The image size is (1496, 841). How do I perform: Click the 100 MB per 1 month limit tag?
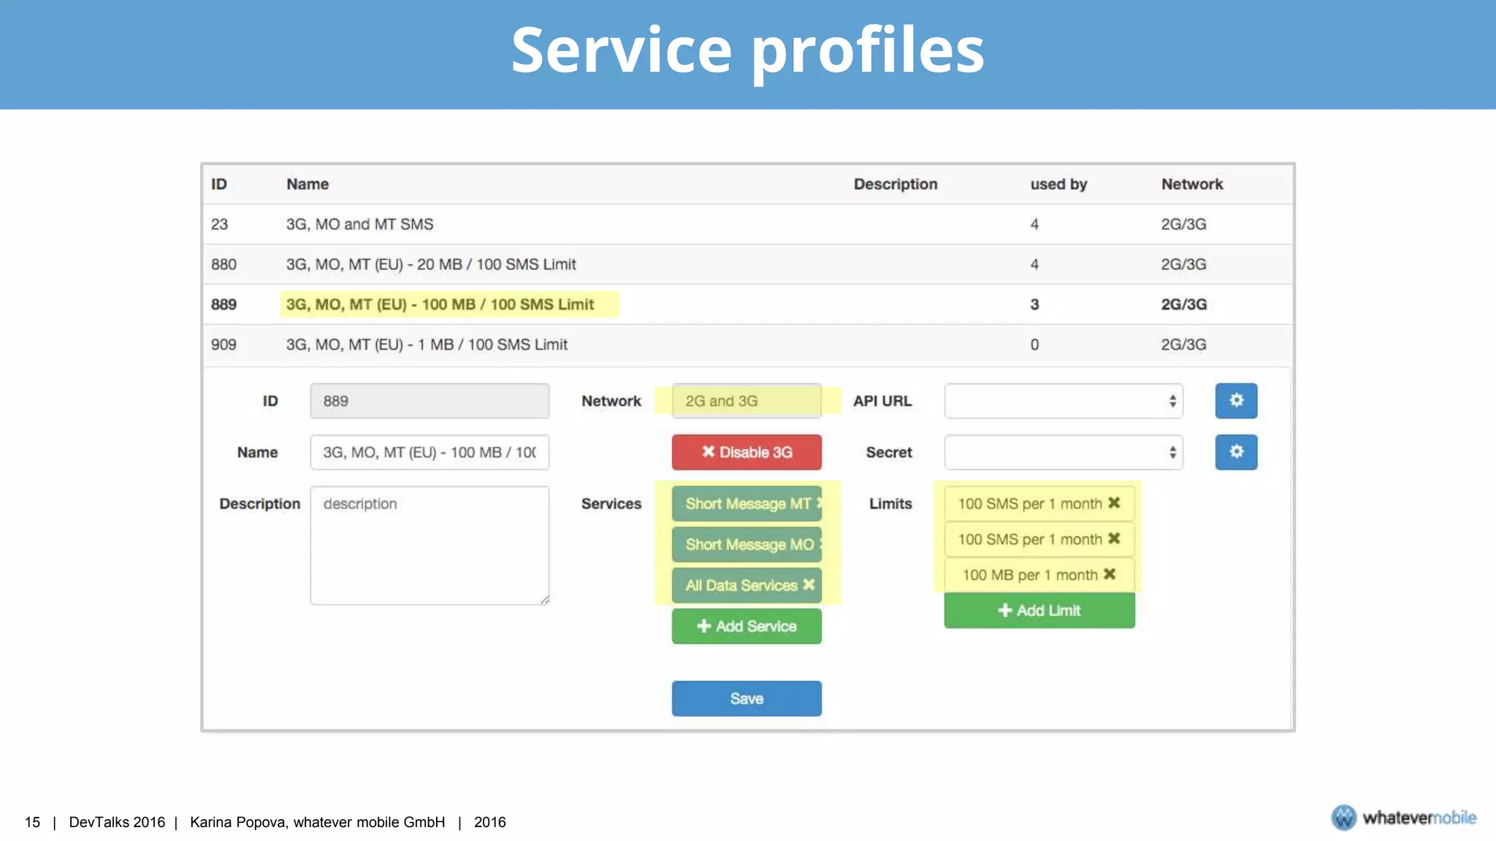click(x=1039, y=575)
